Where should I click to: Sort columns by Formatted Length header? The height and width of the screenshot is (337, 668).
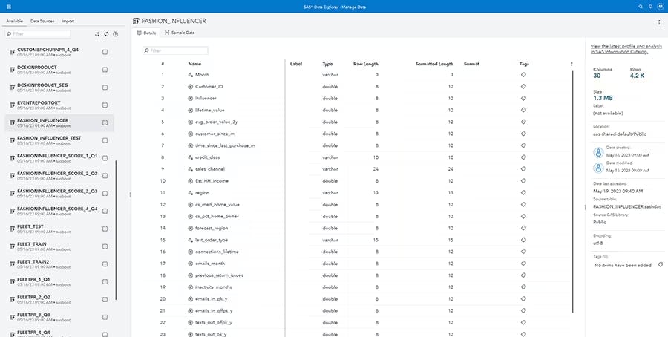[x=434, y=64]
